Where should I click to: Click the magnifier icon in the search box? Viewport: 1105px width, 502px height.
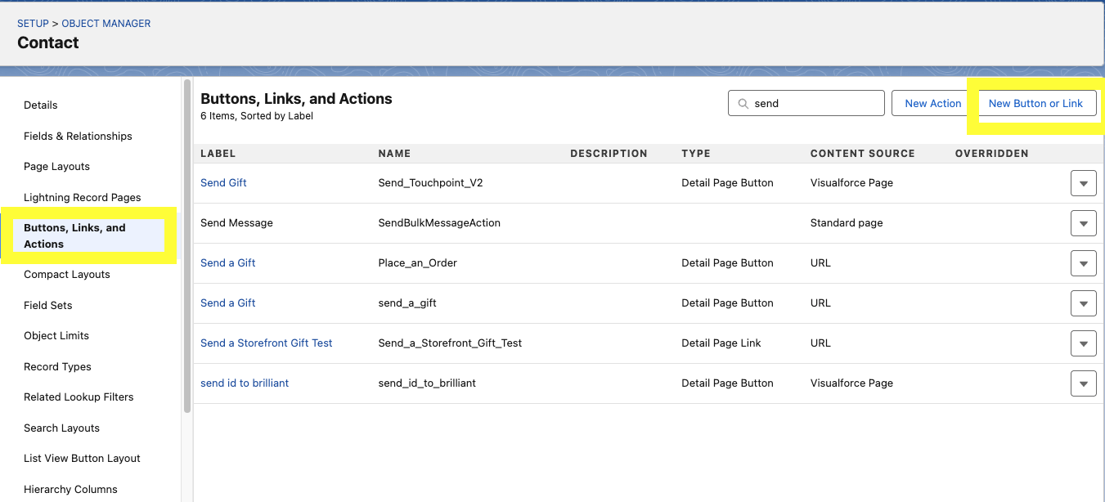pyautogui.click(x=743, y=104)
